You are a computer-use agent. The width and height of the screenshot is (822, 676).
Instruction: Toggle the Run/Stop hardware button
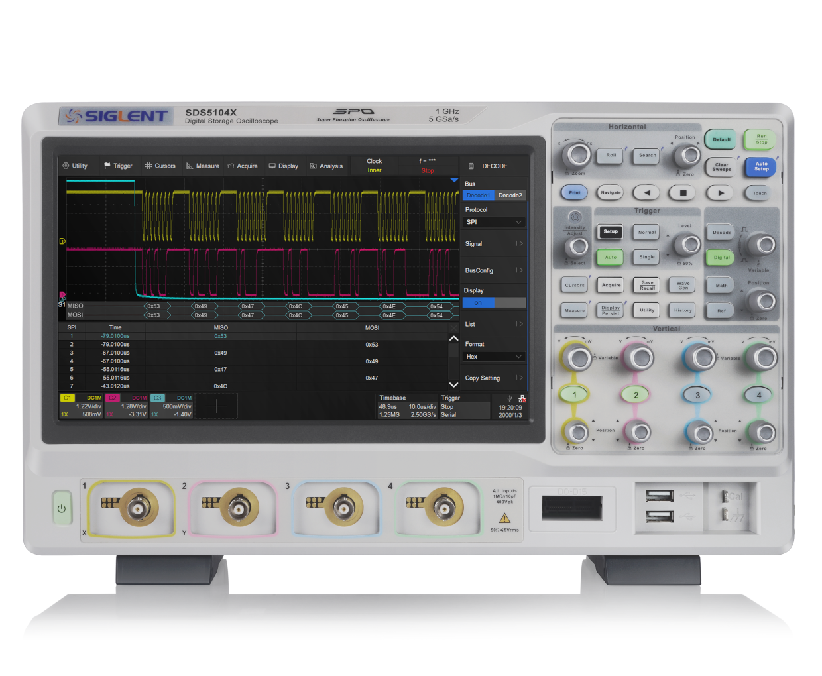tap(761, 139)
